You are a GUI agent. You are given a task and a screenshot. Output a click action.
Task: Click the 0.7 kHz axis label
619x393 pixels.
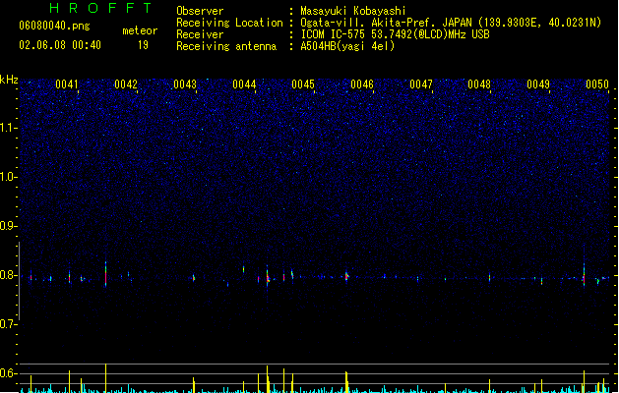[x=9, y=324]
